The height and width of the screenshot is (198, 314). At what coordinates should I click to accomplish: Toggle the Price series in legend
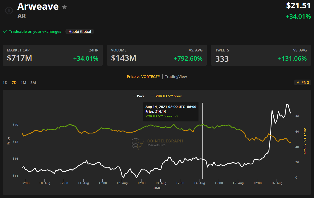tap(139, 96)
